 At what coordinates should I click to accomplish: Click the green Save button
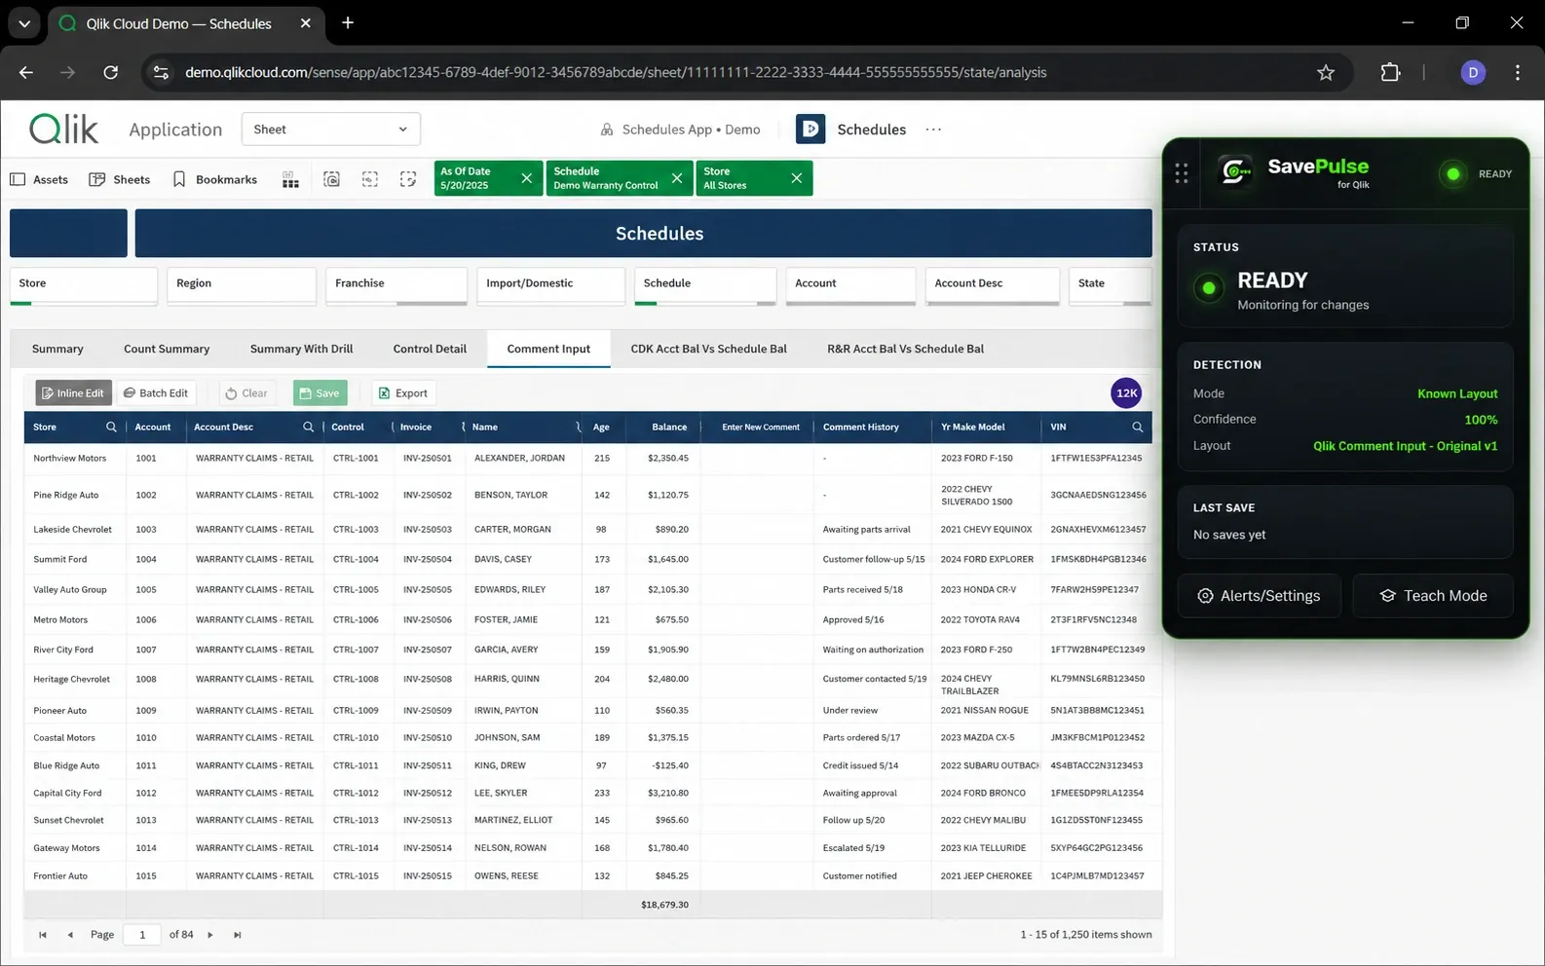coord(320,393)
